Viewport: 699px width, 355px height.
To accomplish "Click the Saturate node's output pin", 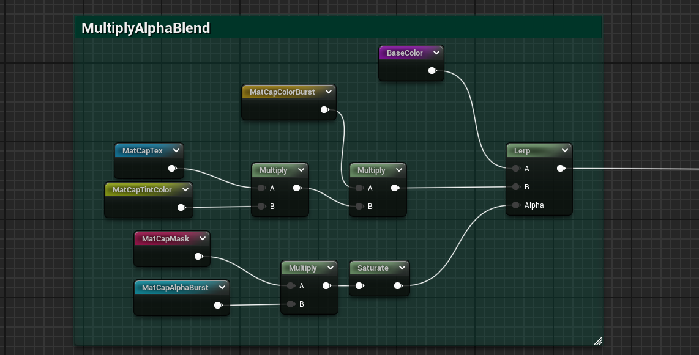I will pyautogui.click(x=398, y=286).
